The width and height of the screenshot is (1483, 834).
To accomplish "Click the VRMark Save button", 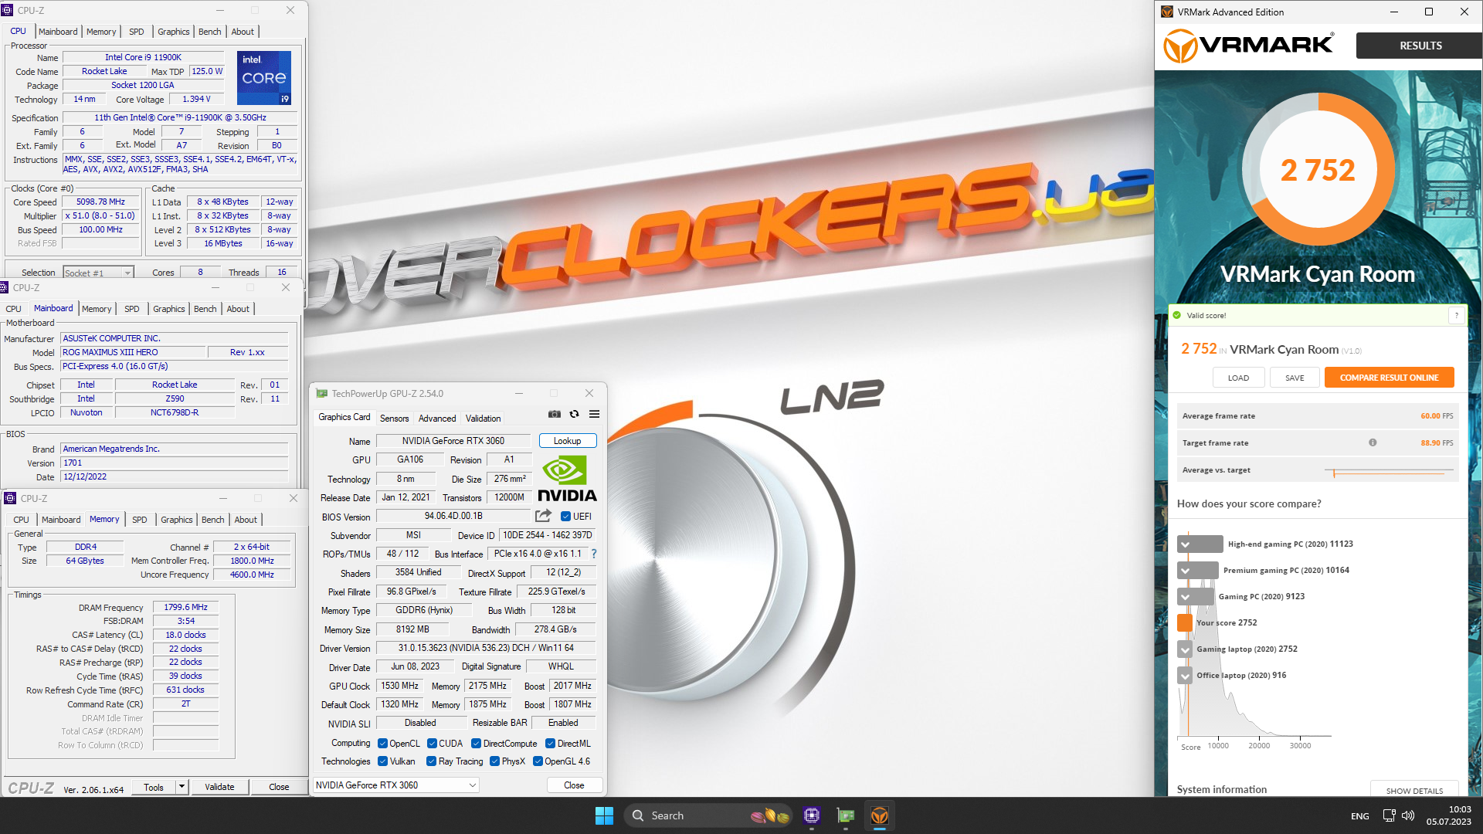I will (1295, 378).
